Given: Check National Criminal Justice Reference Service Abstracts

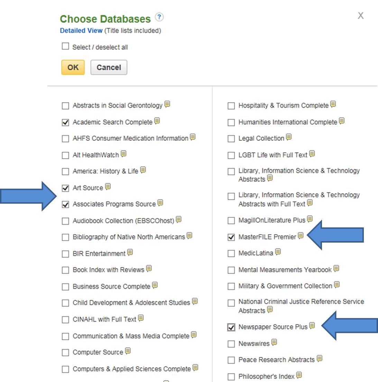Looking at the screenshot, I should point(231,303).
